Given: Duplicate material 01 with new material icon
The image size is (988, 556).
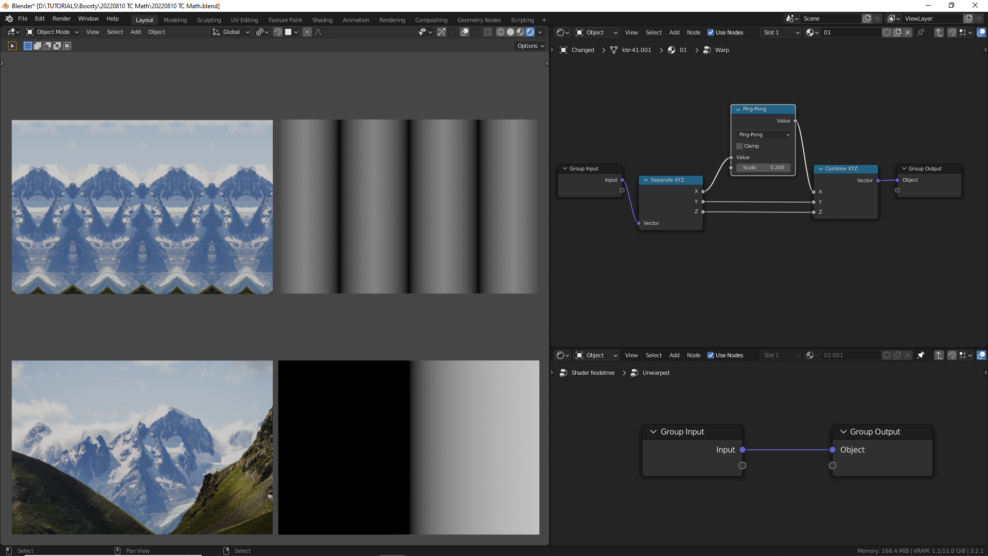Looking at the screenshot, I should [x=897, y=32].
